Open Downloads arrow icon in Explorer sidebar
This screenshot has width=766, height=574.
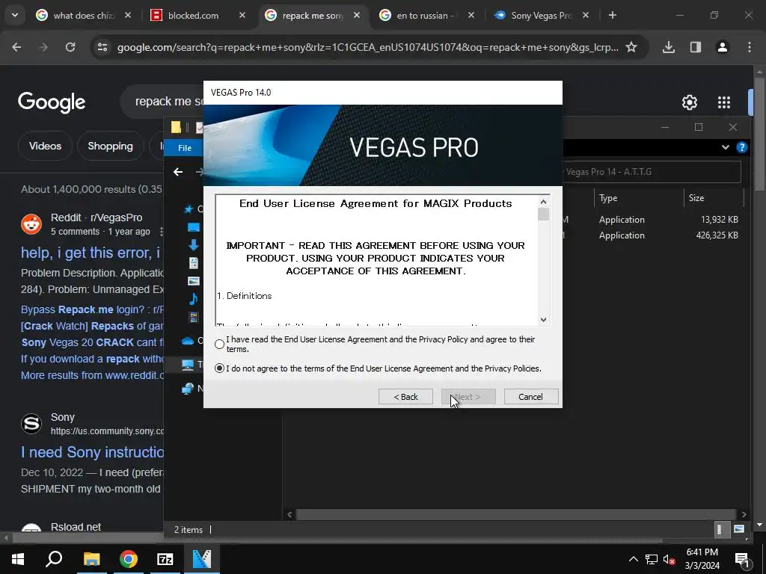pyautogui.click(x=194, y=245)
